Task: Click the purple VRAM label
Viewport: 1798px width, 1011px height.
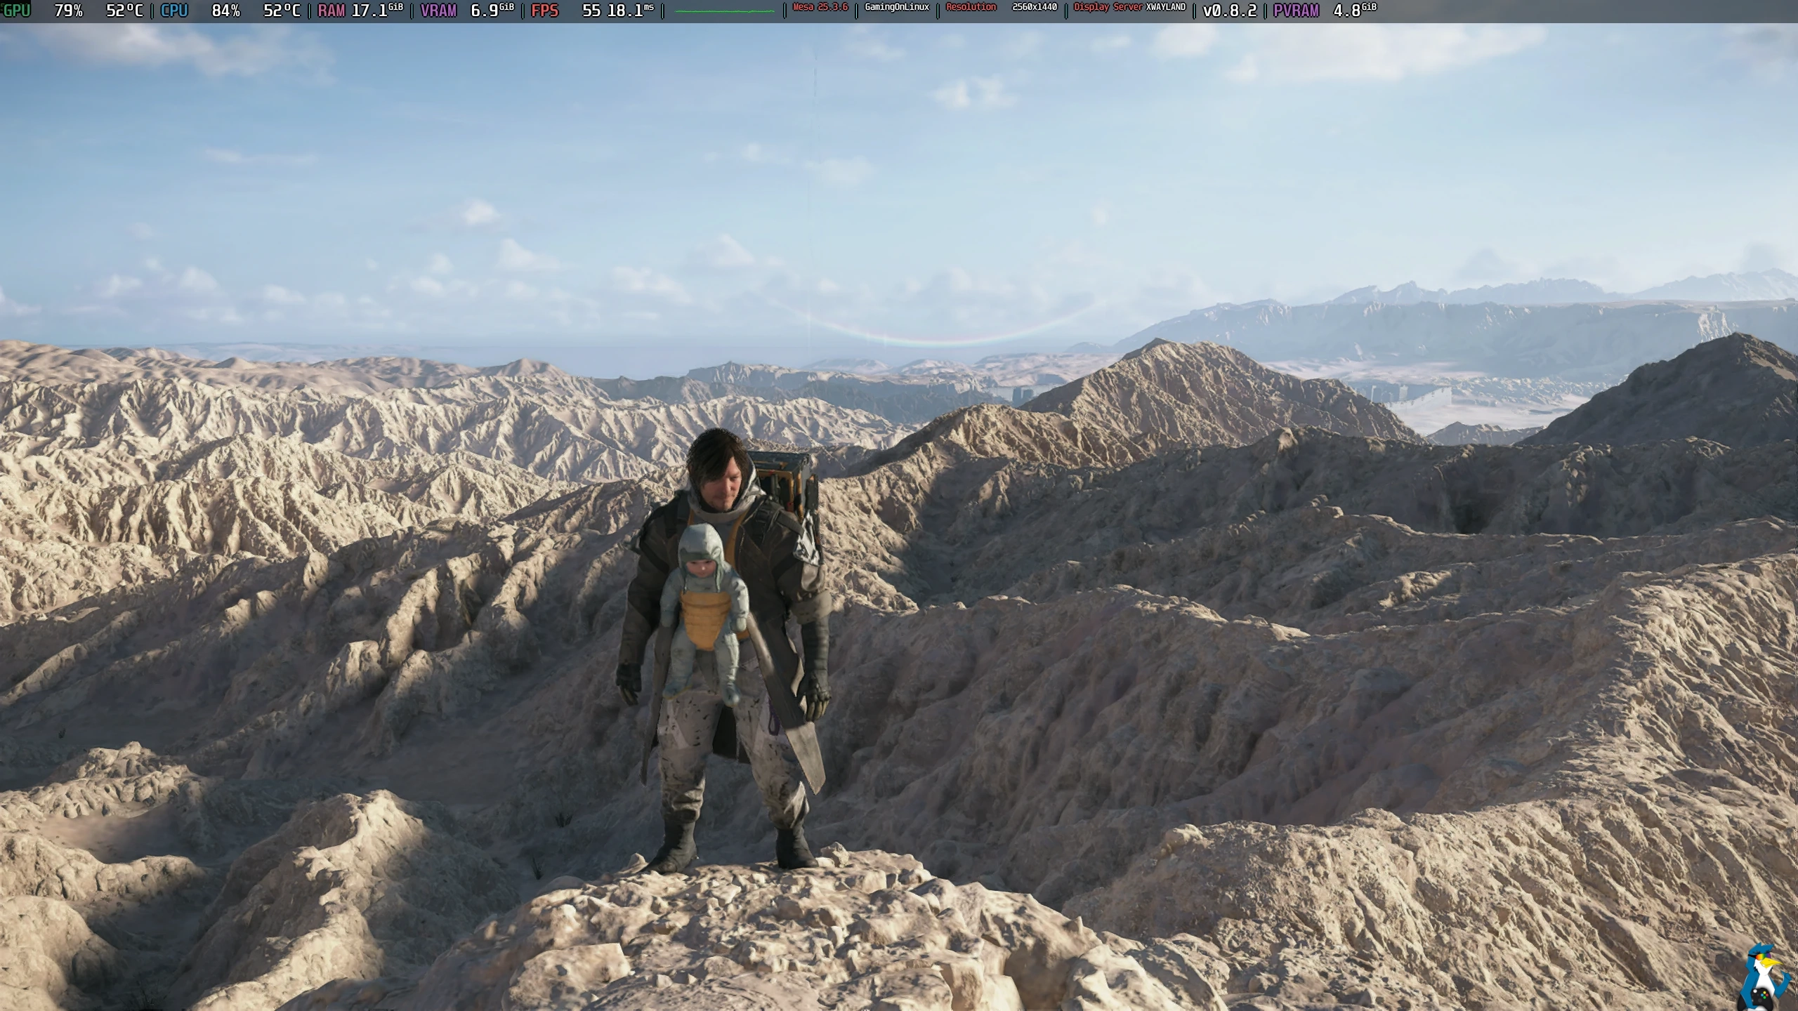Action: tap(438, 11)
